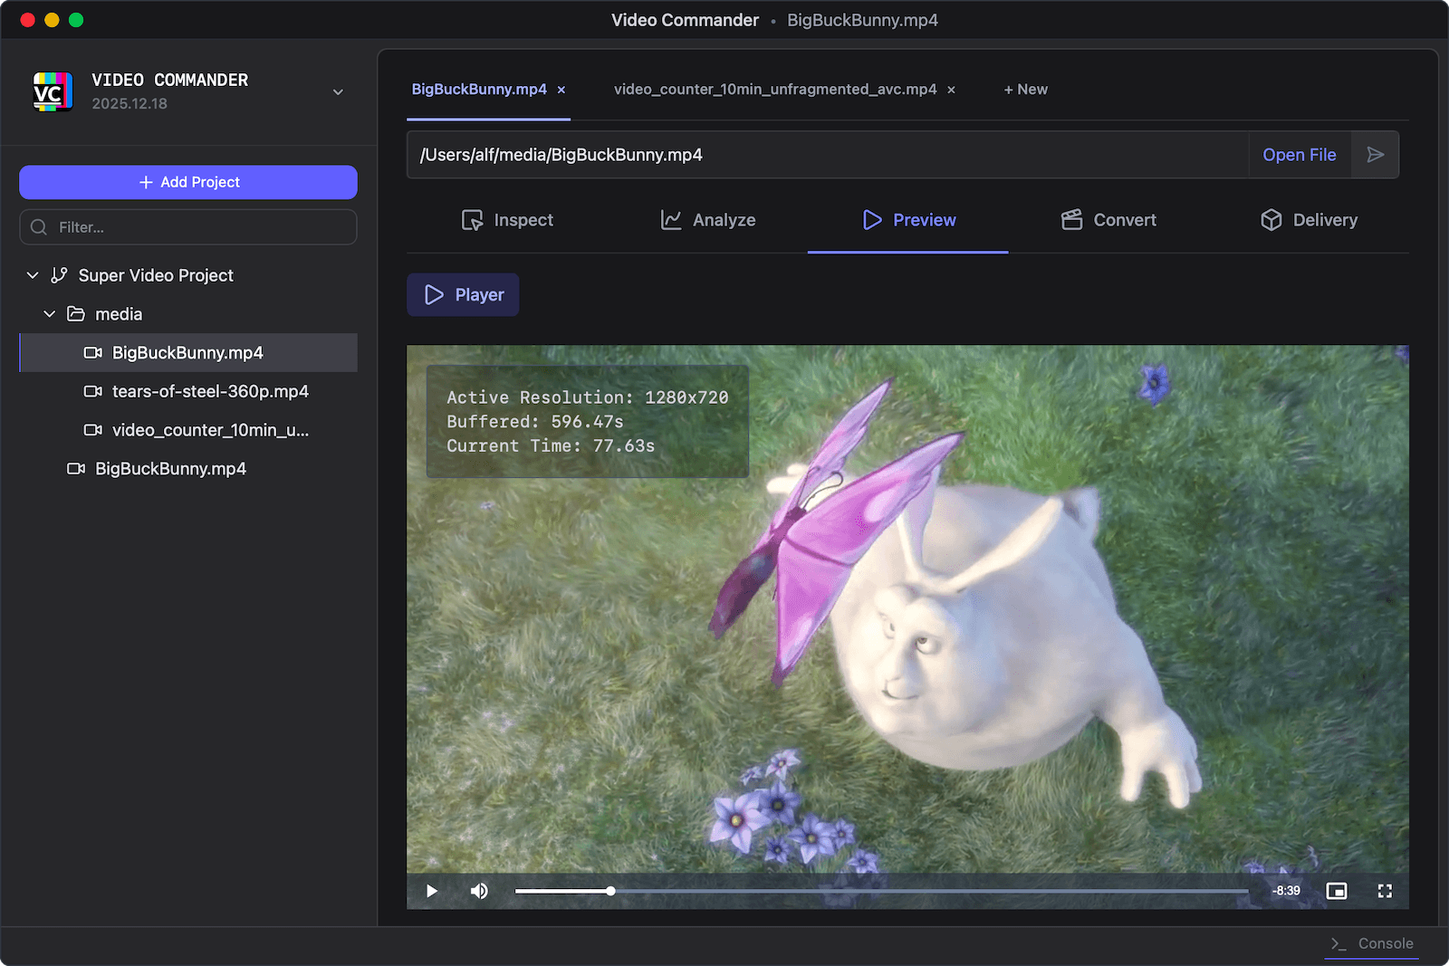This screenshot has height=966, width=1449.
Task: Switch to the video_counter_10min_unfragmented_avc.mp4 tab
Action: 775,89
